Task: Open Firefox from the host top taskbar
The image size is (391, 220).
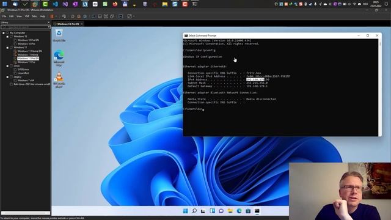Action: pos(115,4)
